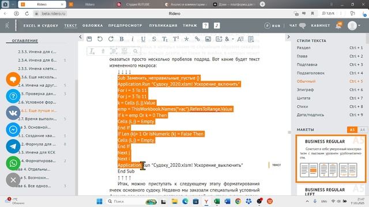Redo the last undone edit
369x207 pixels.
[x=111, y=39]
